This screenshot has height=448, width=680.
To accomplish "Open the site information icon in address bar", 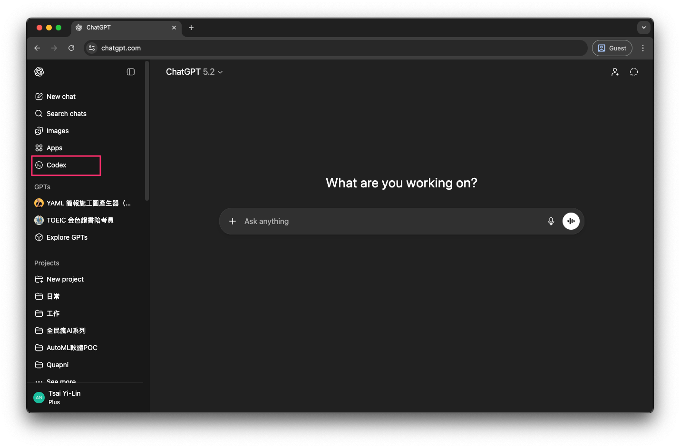I will 92,48.
